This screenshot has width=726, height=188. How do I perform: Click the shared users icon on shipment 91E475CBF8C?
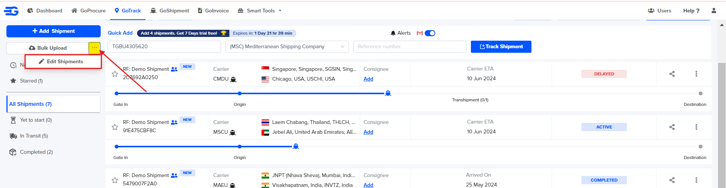click(x=174, y=122)
